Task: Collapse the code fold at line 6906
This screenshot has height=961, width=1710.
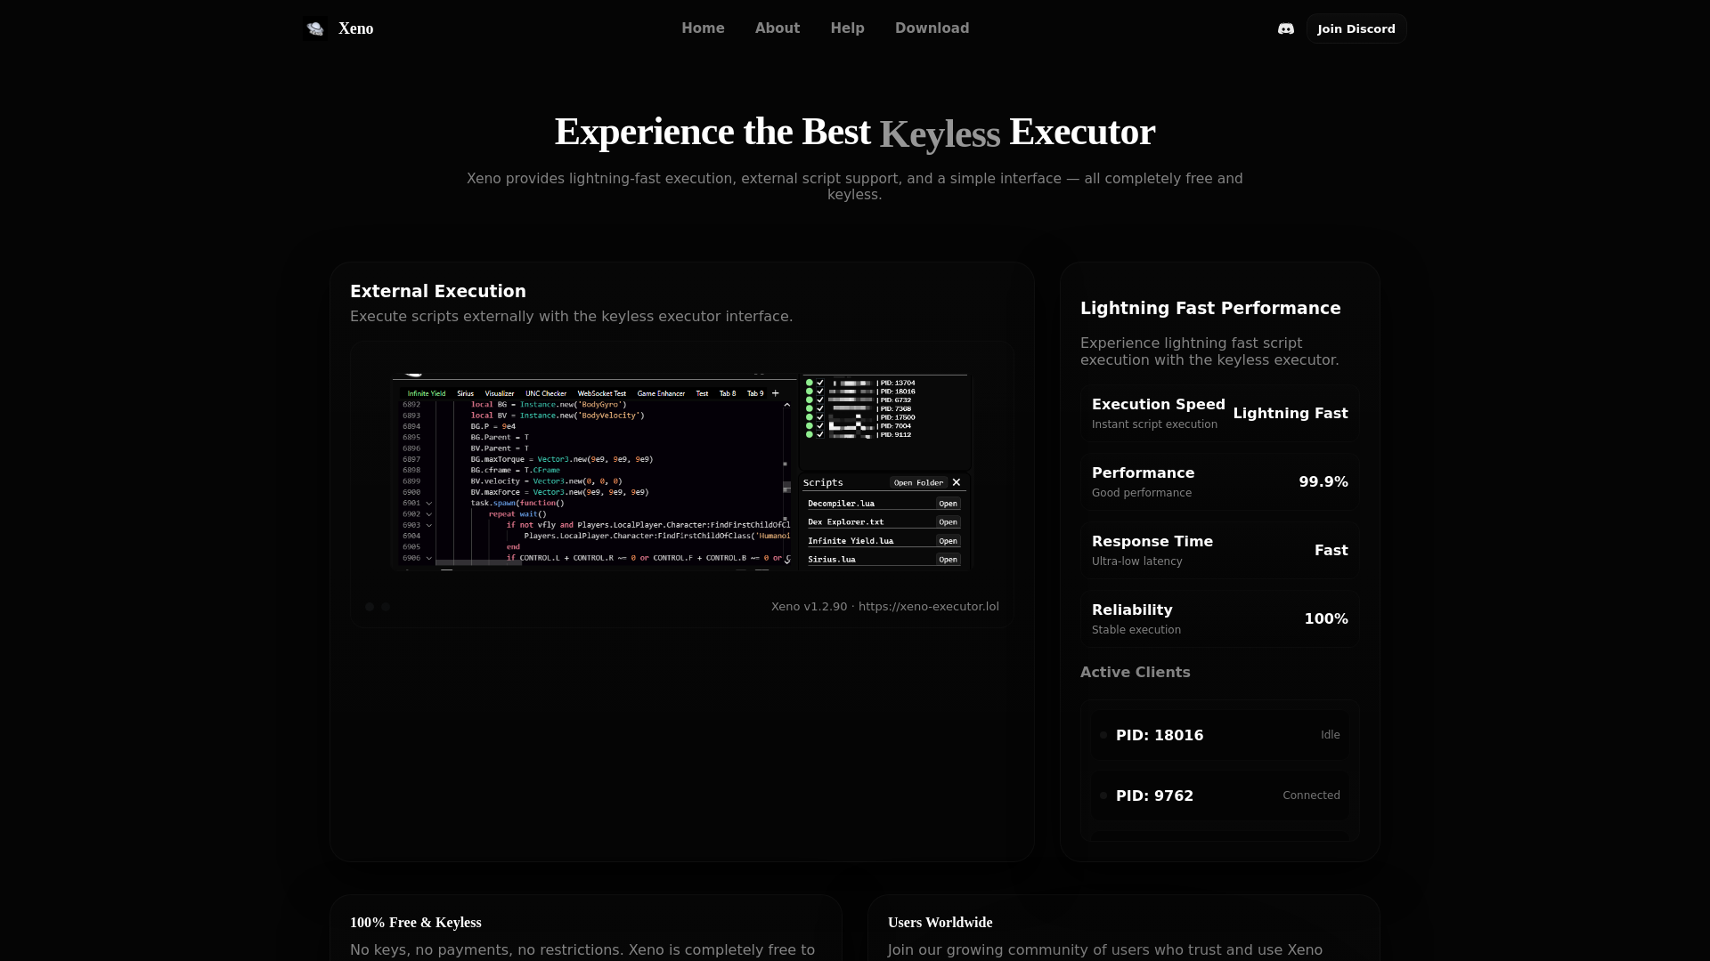Action: click(429, 558)
